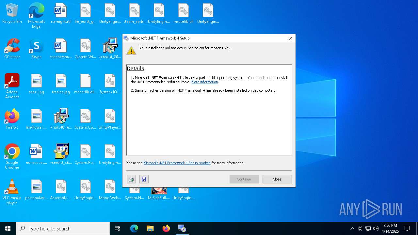
Task: Click the print icon in Setup dialog
Action: click(x=131, y=179)
